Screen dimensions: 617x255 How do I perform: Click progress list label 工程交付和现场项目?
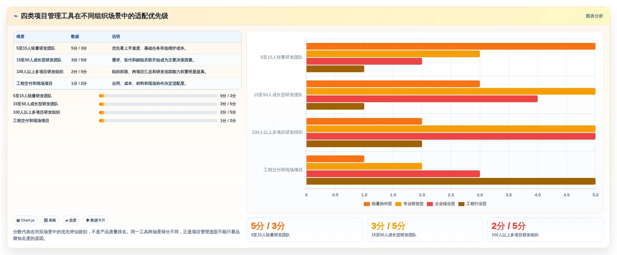point(31,121)
